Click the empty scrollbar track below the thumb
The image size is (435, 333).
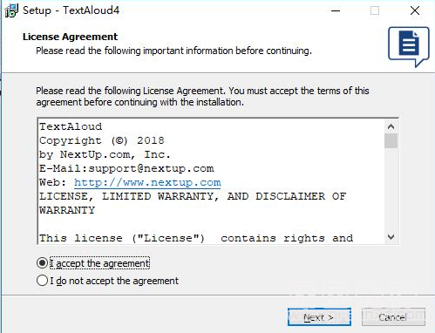click(391, 189)
